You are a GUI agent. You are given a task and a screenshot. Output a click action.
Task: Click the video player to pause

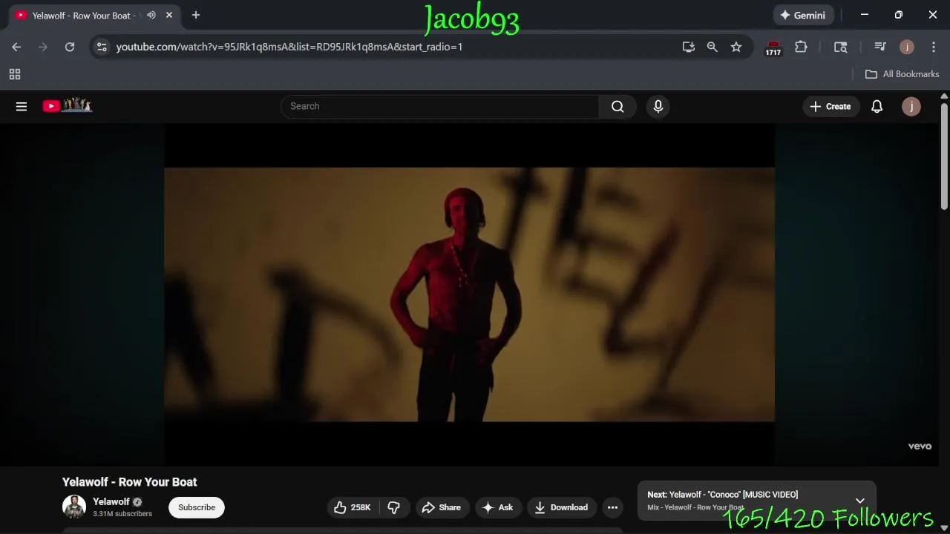tap(469, 294)
